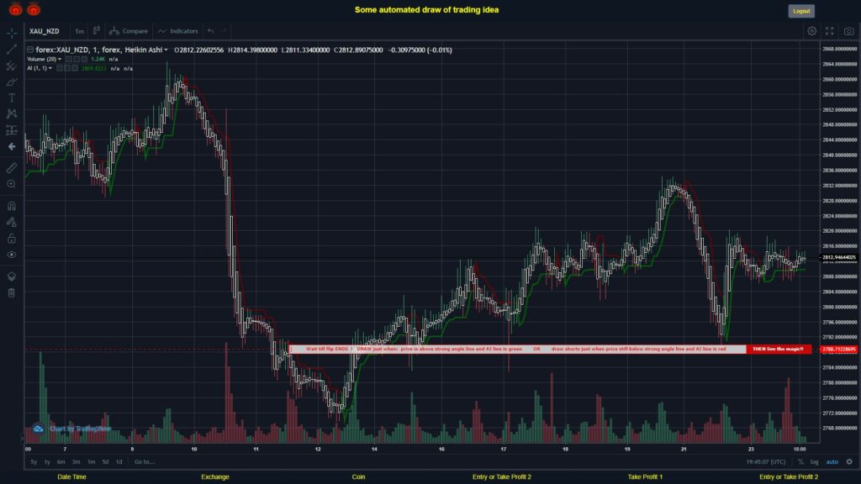Open the prediction and measurement tools

(12, 130)
